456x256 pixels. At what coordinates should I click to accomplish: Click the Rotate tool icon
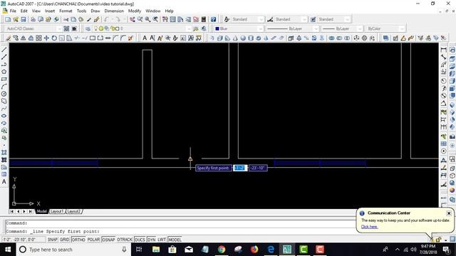54,38
